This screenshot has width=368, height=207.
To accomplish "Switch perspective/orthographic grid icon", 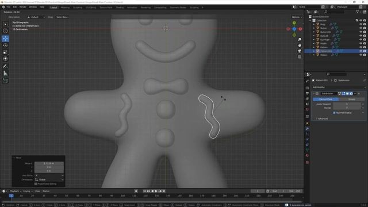I will (x=300, y=57).
